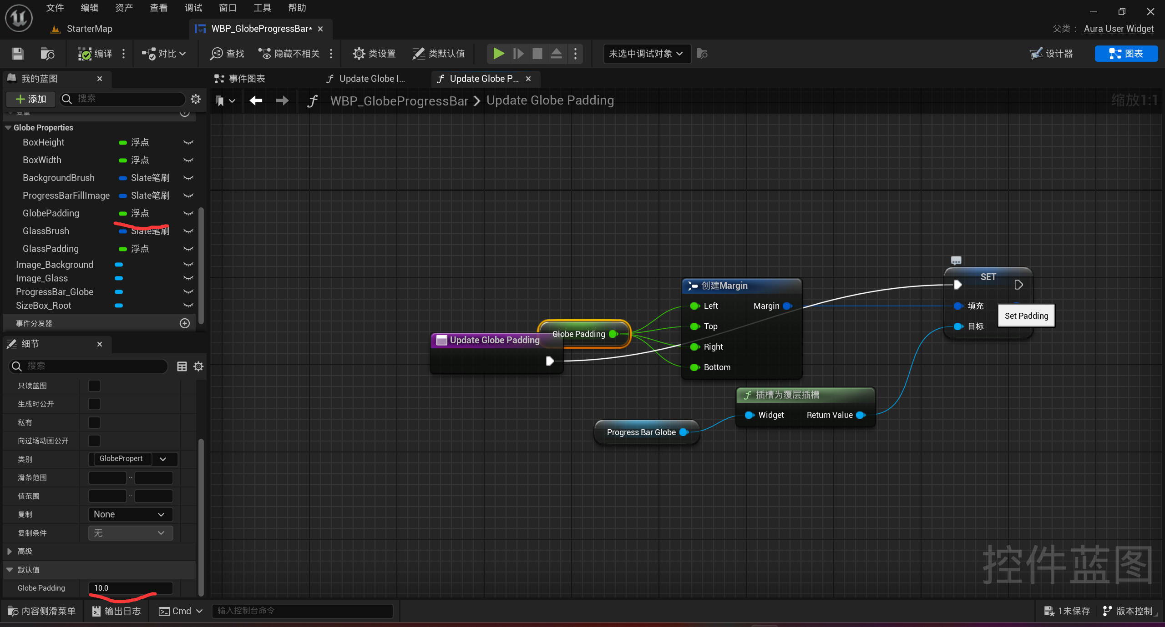Navigate back in graph history

click(x=256, y=100)
